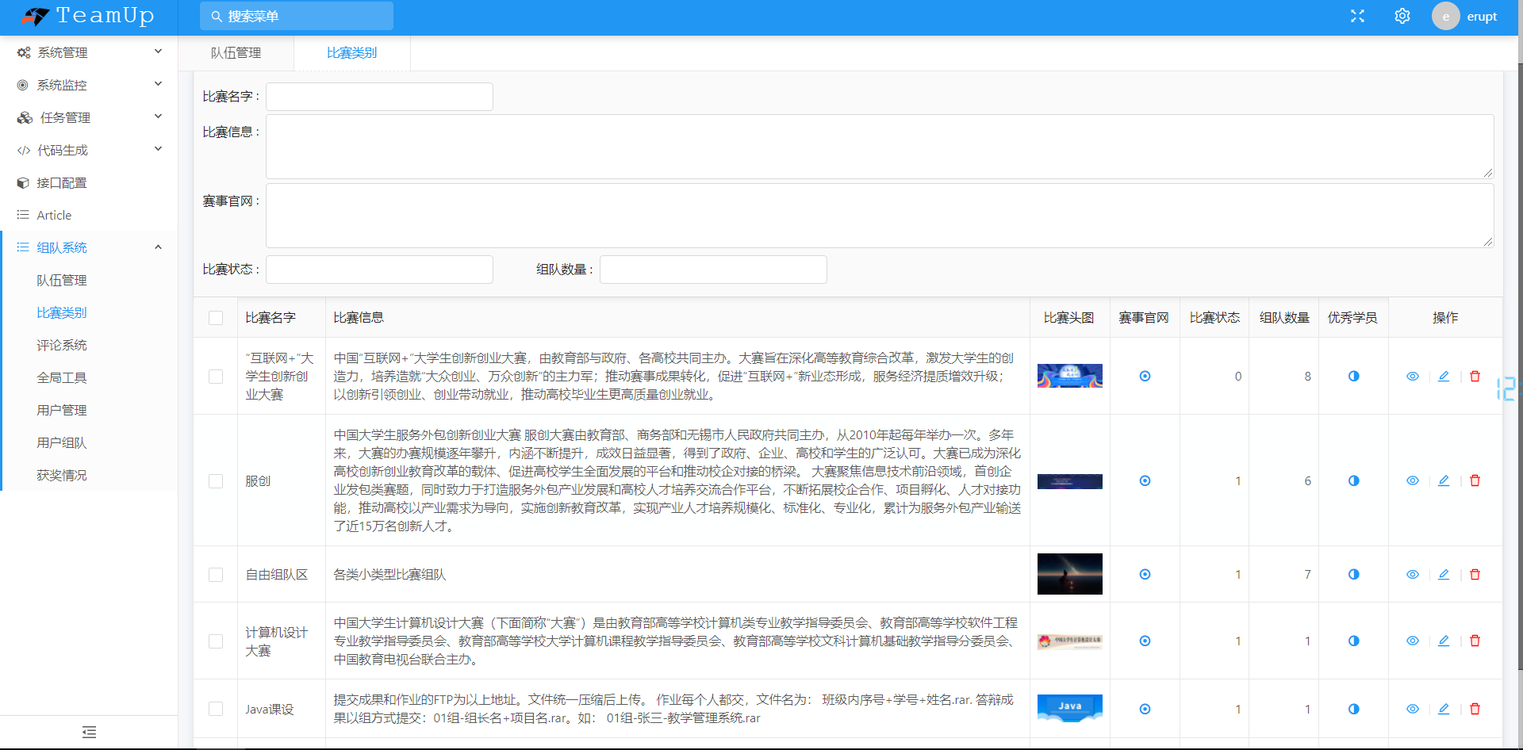View details of Java课设 via eye icon
Screen dimensions: 1523x750
point(1413,709)
